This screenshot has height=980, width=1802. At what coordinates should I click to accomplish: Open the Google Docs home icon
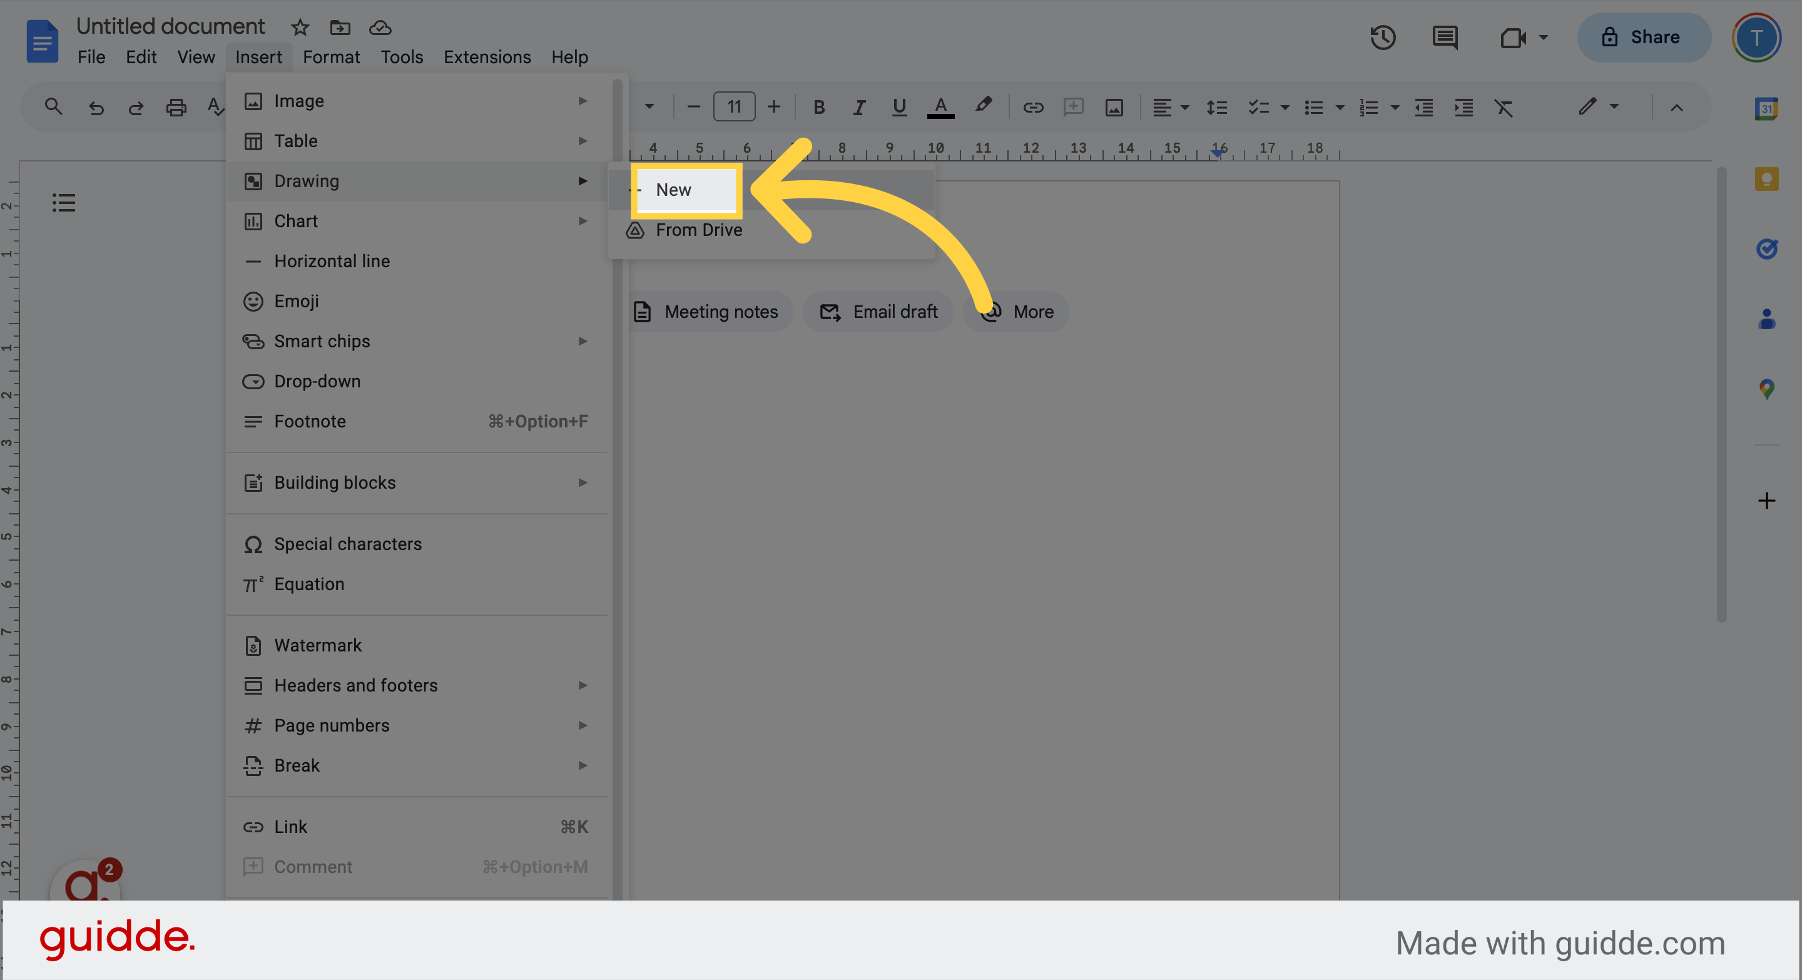coord(42,41)
